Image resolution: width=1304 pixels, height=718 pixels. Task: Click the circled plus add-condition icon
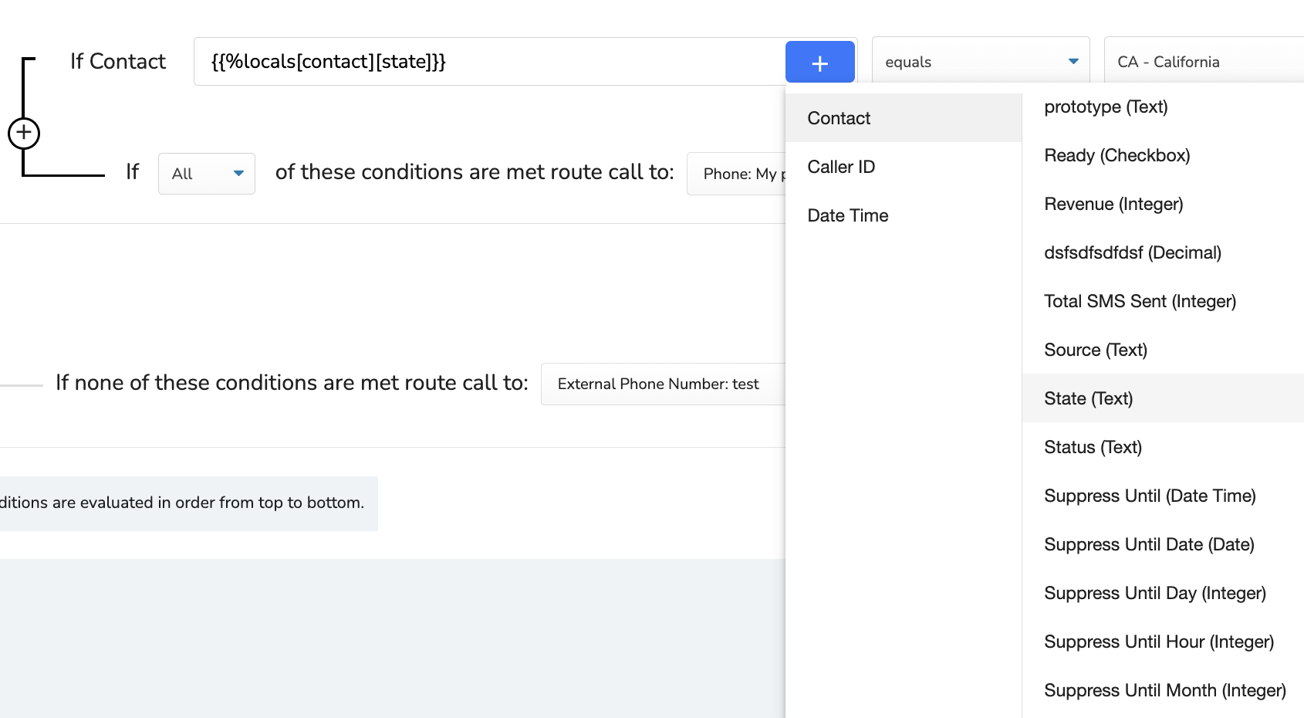(x=24, y=134)
